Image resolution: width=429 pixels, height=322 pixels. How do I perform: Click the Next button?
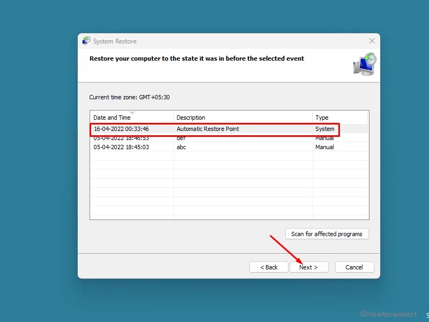309,267
